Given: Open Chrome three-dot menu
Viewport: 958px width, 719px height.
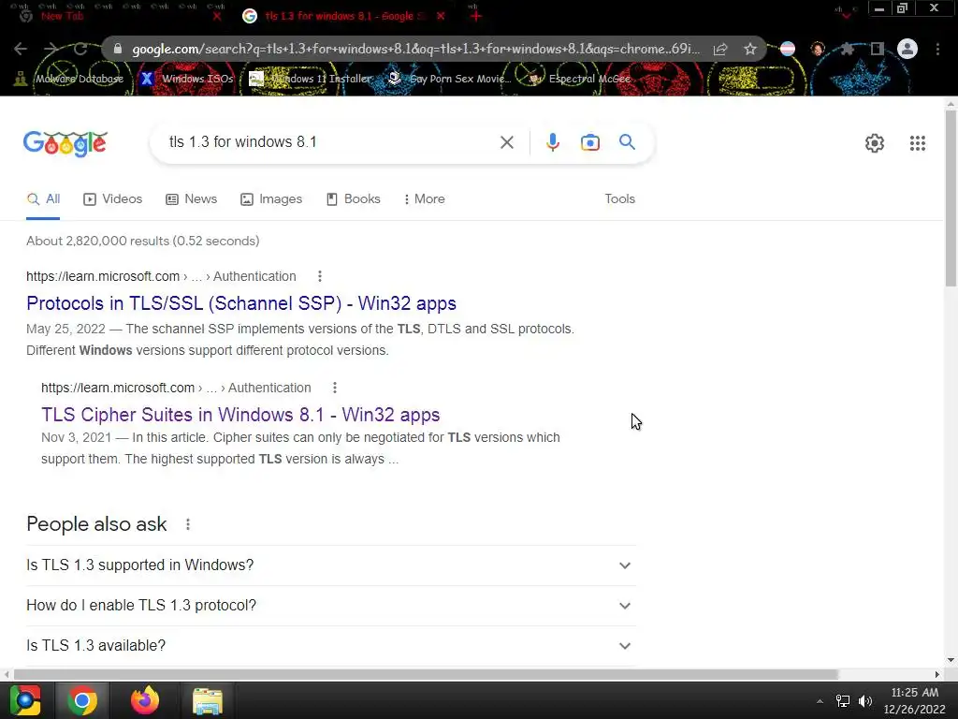Looking at the screenshot, I should click(937, 49).
